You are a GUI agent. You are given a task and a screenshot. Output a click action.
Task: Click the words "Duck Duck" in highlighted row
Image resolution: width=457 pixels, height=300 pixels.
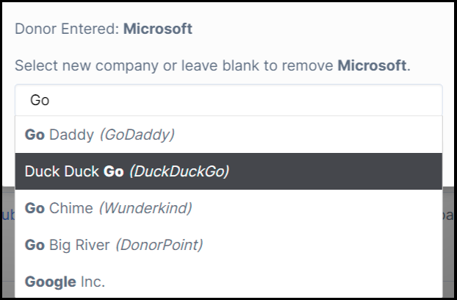62,171
